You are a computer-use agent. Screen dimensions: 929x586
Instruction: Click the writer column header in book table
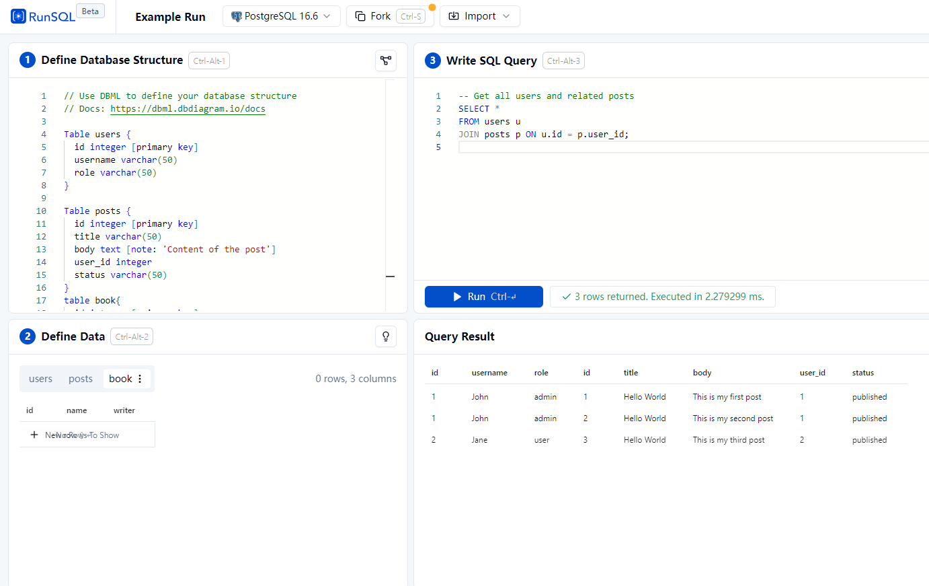pos(124,410)
